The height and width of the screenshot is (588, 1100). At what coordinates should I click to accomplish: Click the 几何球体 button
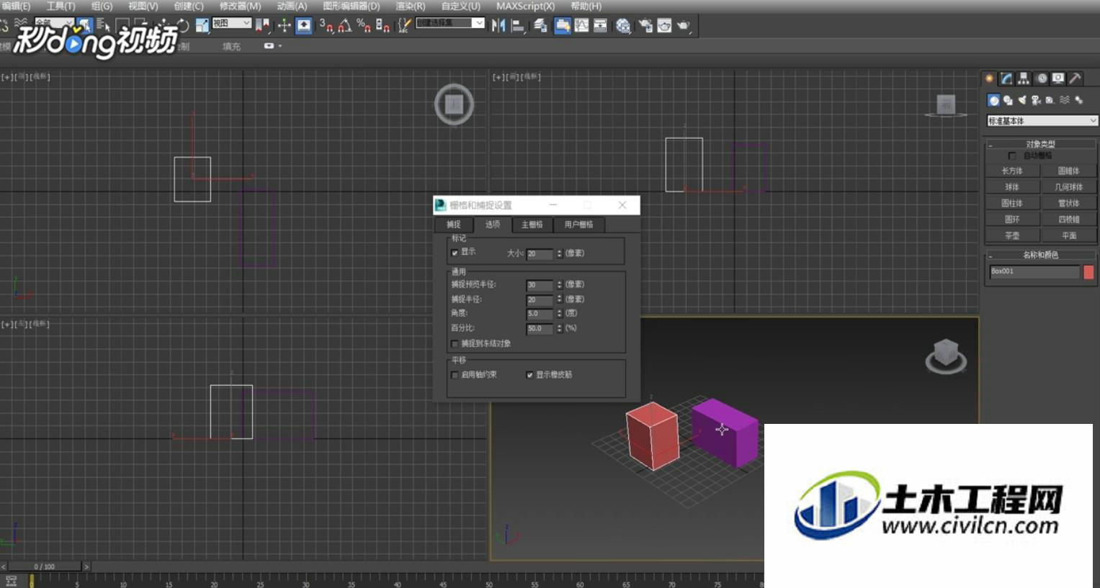[1069, 187]
